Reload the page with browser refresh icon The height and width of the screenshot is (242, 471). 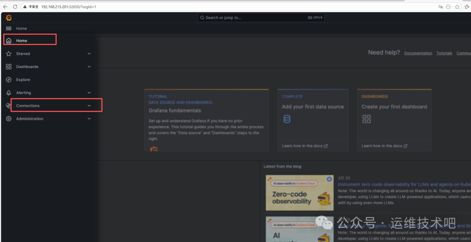pos(15,7)
